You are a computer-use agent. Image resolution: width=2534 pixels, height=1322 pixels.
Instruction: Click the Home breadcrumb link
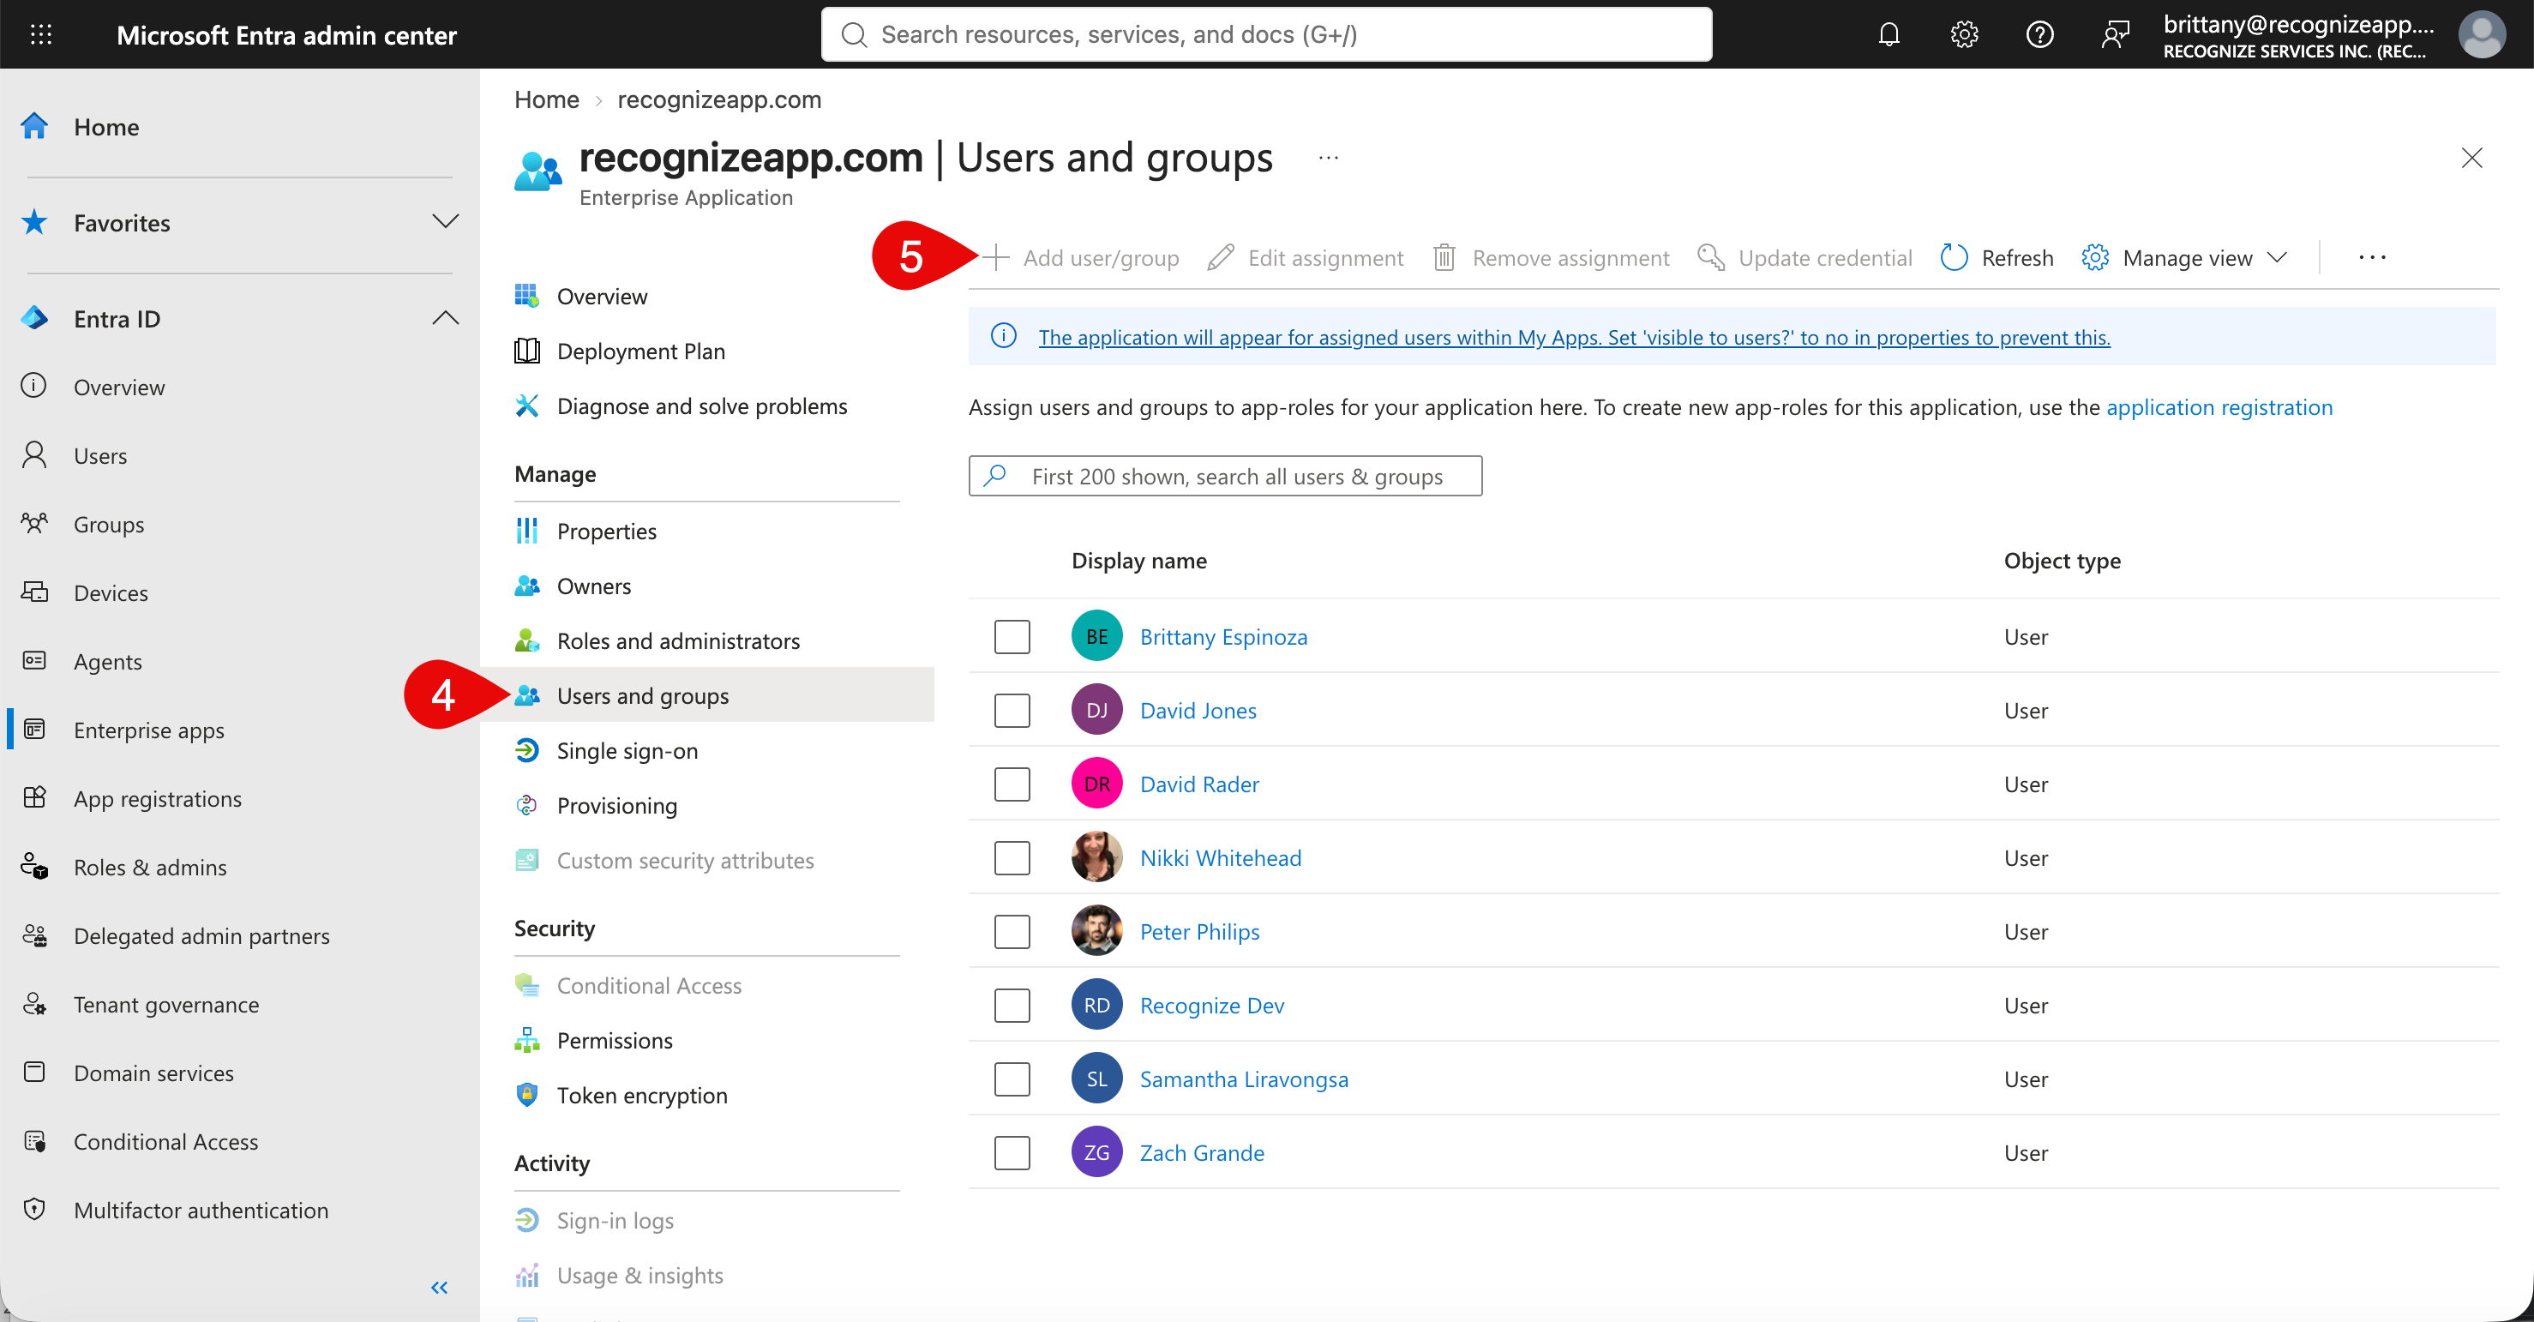[x=547, y=99]
